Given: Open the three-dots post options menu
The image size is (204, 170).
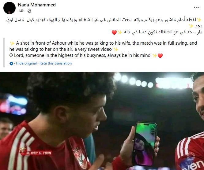Looking at the screenshot, I should 196,7.
